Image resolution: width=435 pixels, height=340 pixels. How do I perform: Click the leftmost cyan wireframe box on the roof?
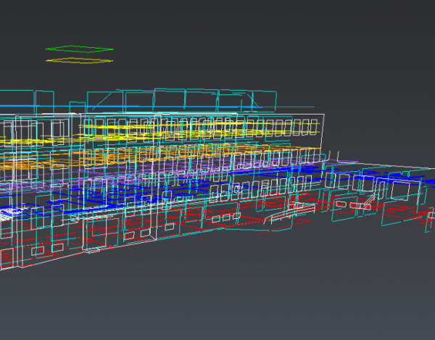[x=41, y=101]
